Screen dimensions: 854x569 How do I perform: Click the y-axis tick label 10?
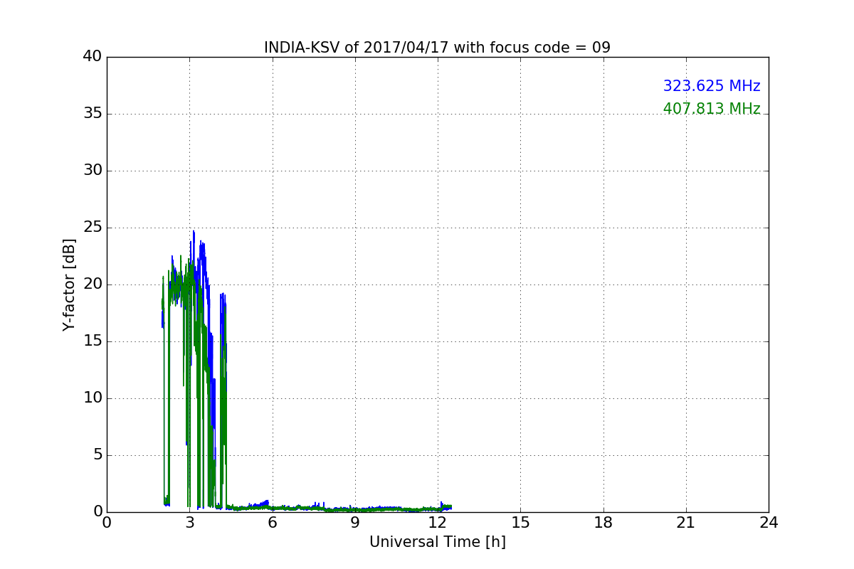(93, 398)
